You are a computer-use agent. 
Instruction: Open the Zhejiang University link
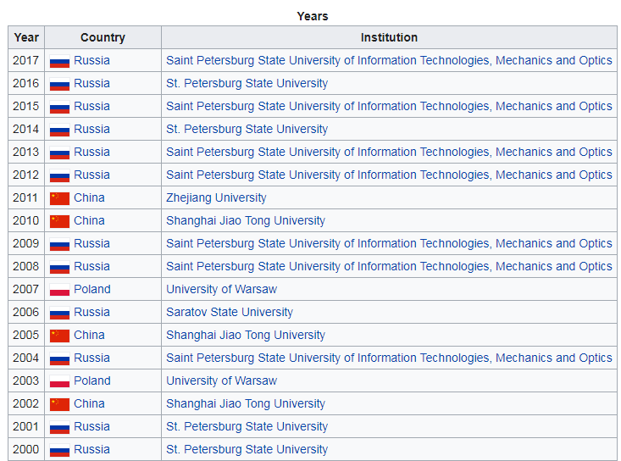[x=216, y=197]
